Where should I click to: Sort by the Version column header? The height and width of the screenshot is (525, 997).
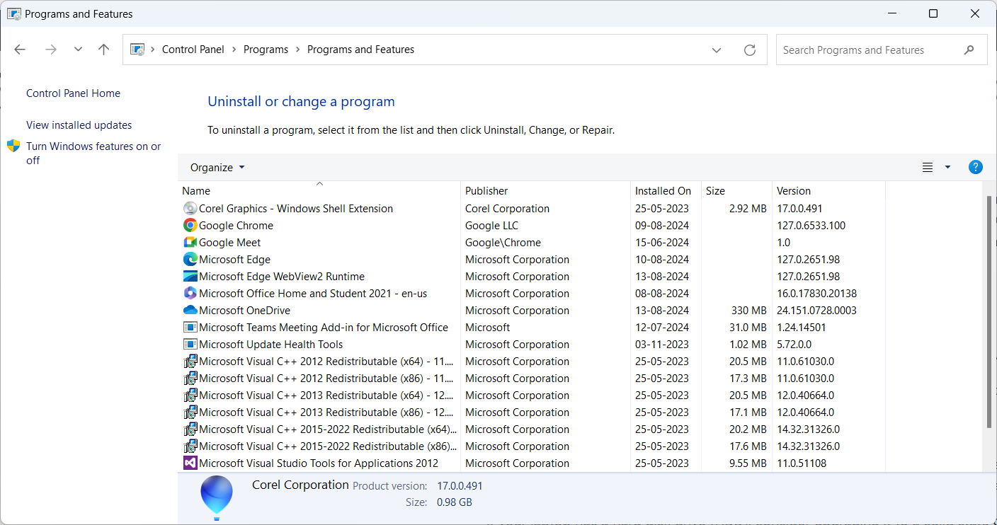[828, 191]
